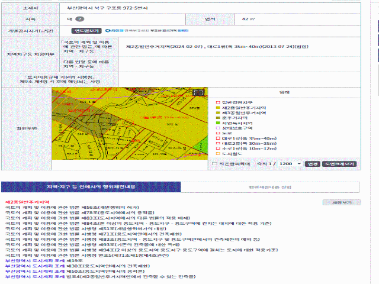The height and width of the screenshot is (284, 379).
Task: Click the 자연녹지지역 green legend swatch
Action: (218, 123)
